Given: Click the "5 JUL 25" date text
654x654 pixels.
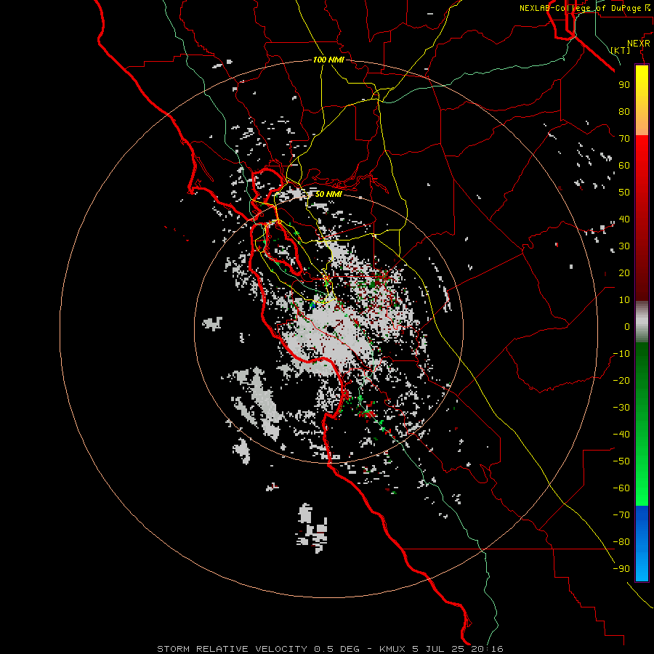Looking at the screenshot, I should tap(439, 649).
